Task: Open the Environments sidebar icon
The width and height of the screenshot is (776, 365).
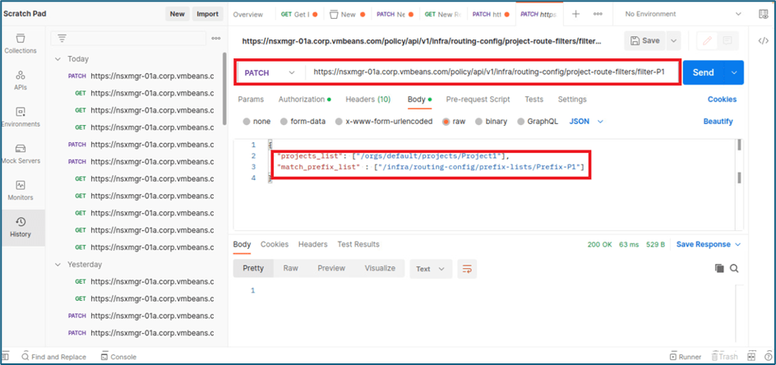Action: pos(21,116)
